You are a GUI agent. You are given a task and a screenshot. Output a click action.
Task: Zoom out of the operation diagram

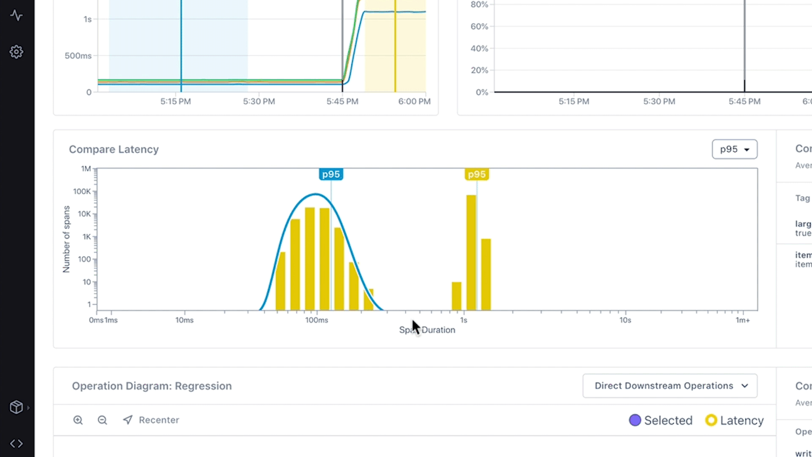click(102, 420)
